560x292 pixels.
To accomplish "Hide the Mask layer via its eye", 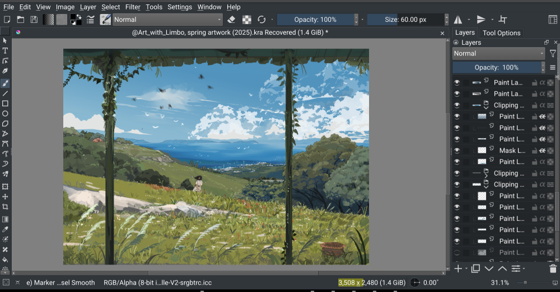I will click(457, 150).
